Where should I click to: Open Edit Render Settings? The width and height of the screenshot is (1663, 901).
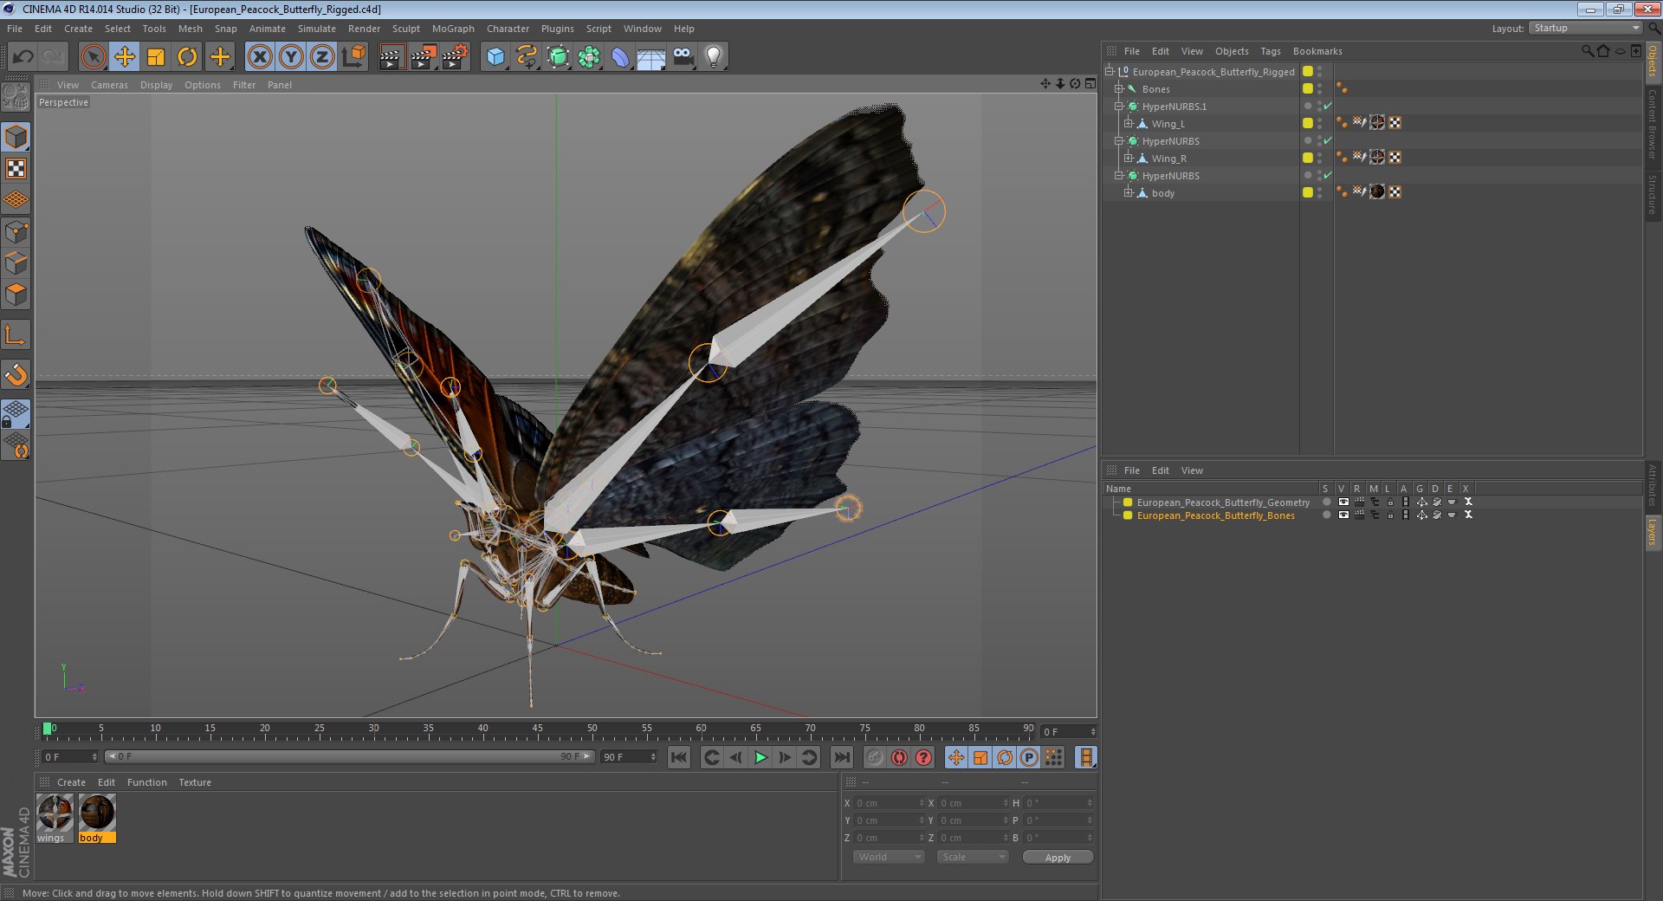(456, 57)
